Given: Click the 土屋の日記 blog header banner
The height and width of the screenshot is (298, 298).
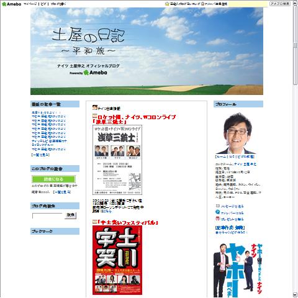Looking at the screenshot, I should [147, 51].
